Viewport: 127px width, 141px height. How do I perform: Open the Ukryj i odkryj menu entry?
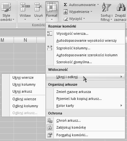click(85, 77)
